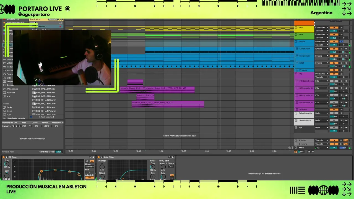Adjust Cantidad Global 100% amount
The width and height of the screenshot is (354, 199).
pos(59,152)
